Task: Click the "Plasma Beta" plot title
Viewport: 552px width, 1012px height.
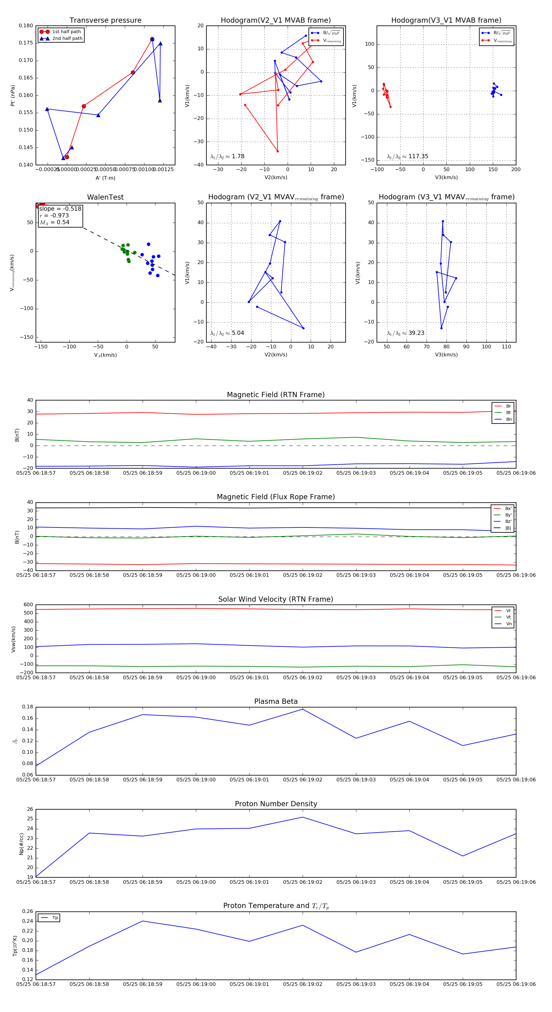Action: [276, 702]
